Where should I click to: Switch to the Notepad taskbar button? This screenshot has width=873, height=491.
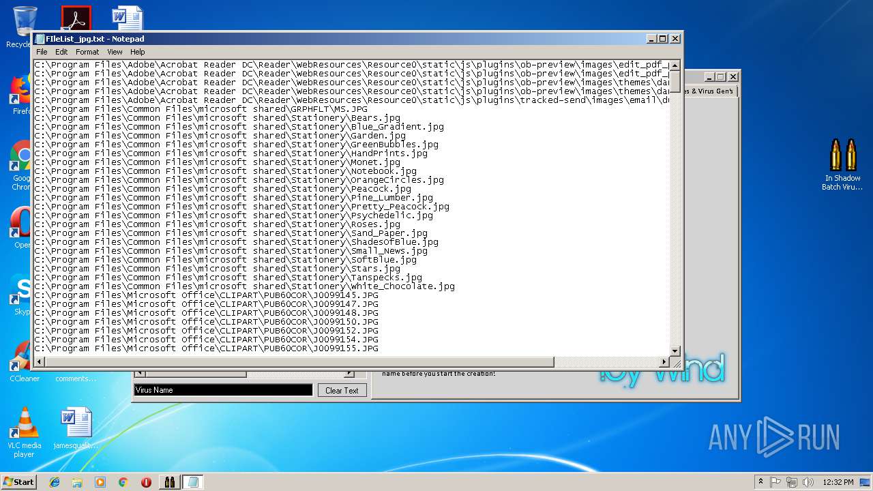coord(193,482)
